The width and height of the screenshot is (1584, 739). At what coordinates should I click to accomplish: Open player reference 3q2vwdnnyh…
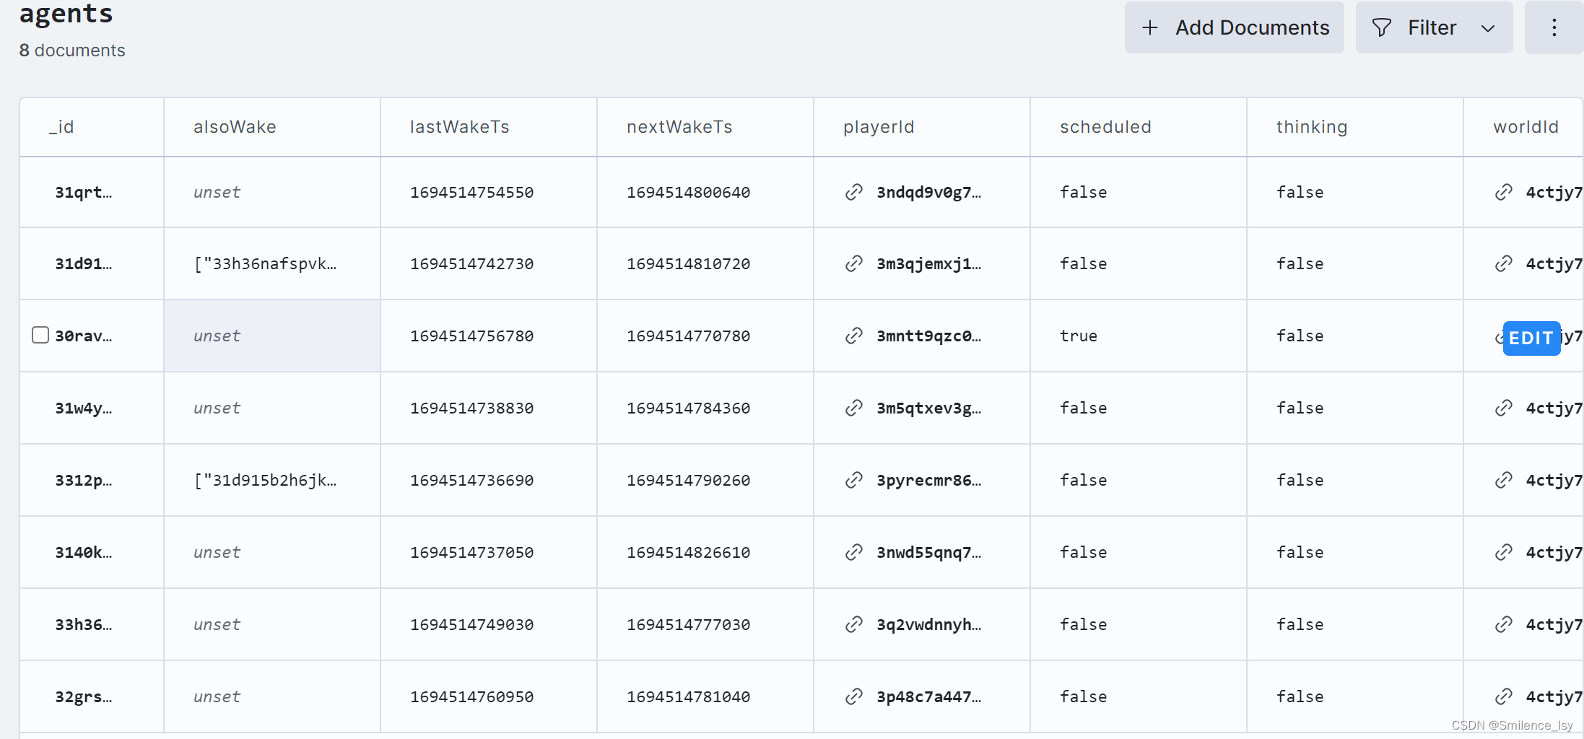pos(929,624)
